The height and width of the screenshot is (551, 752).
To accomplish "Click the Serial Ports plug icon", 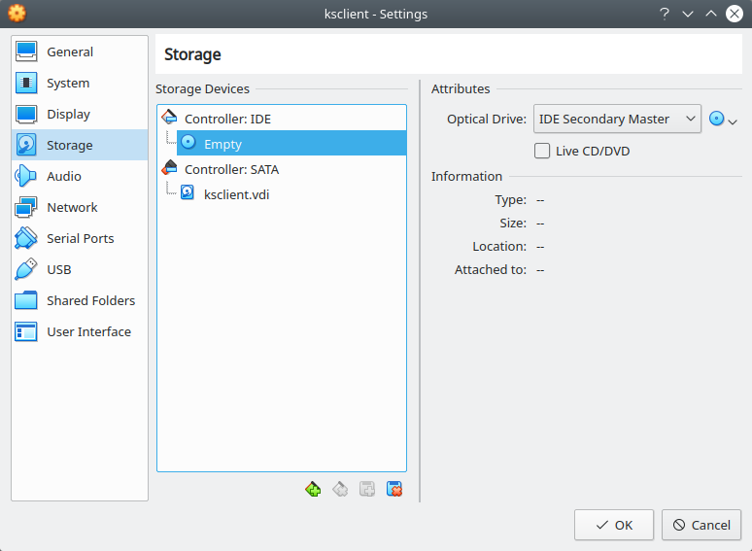I will pos(26,238).
